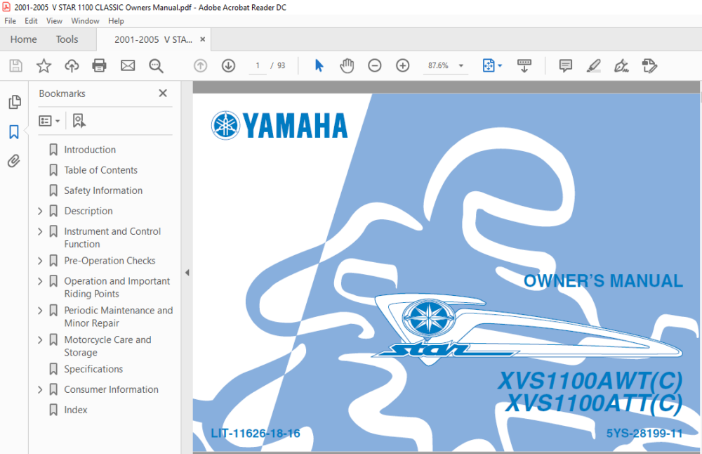
Task: Select the Highlight text tool
Action: pos(594,66)
